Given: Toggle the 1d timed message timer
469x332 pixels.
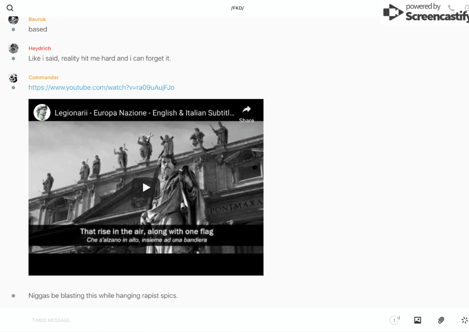Looking at the screenshot, I should [394, 320].
